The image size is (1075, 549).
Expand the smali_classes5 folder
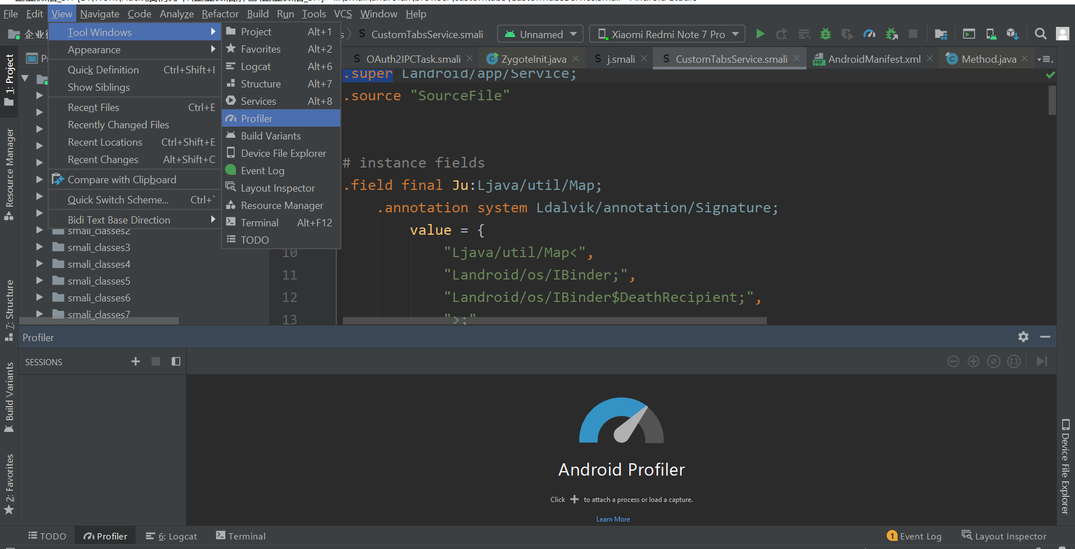pos(39,281)
